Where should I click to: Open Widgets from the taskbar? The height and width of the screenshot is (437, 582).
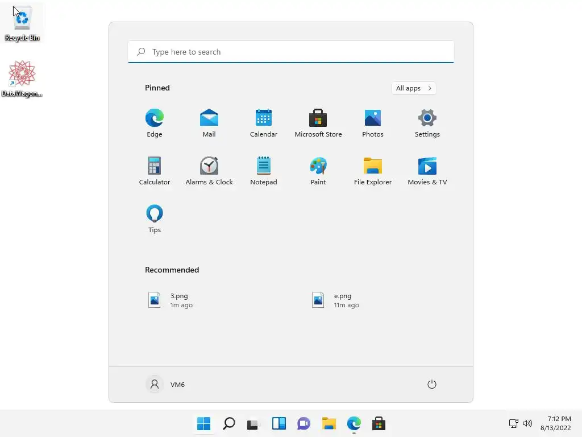(278, 423)
